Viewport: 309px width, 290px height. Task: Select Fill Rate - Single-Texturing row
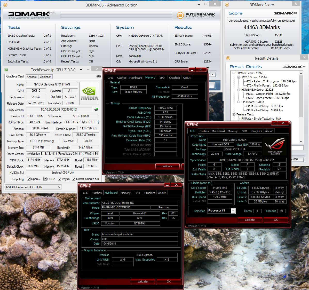click(x=261, y=119)
